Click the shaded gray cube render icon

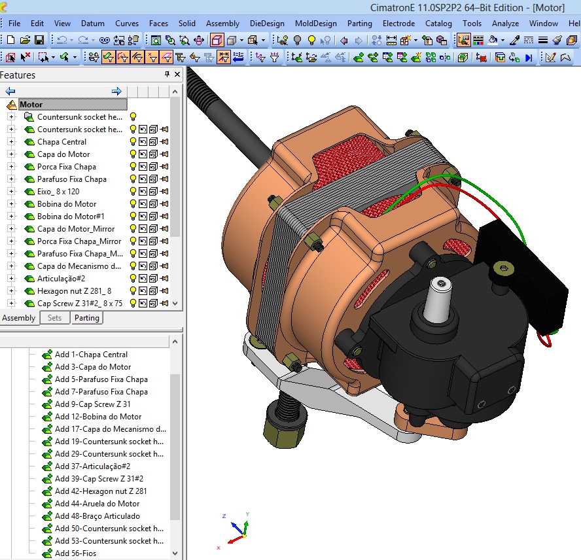(232, 40)
